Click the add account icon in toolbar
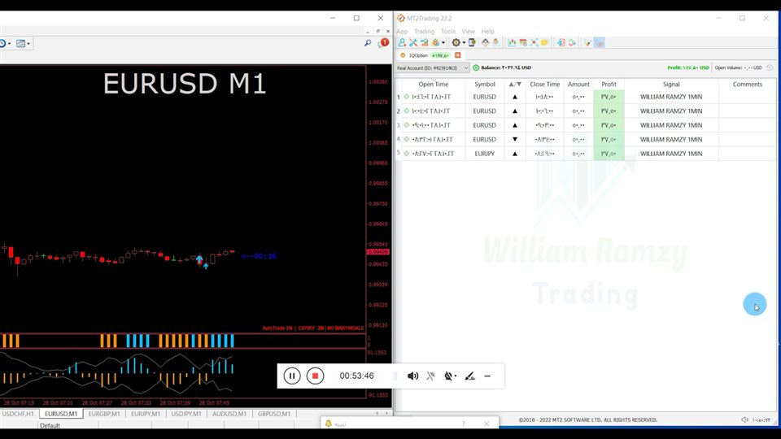 click(x=402, y=43)
